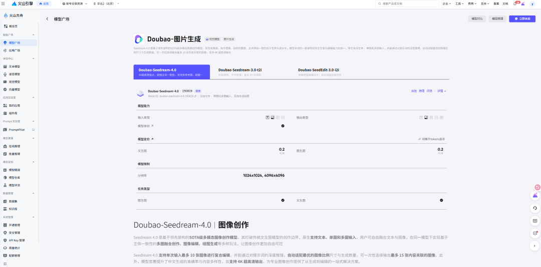
Task: Focus the 搜索产品或文档 search field
Action: point(407,3)
